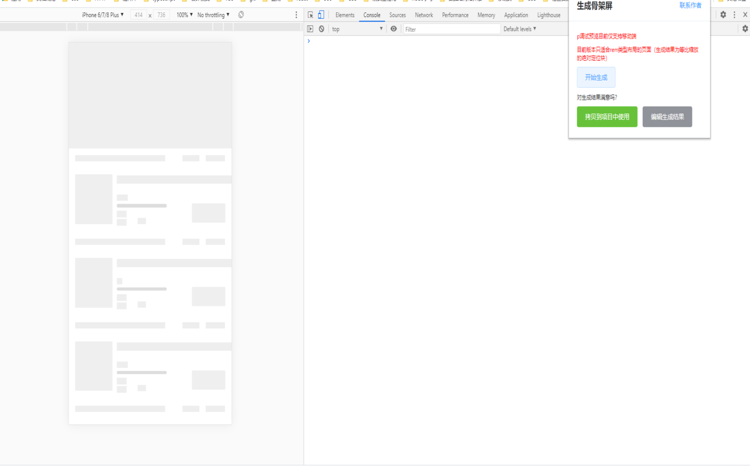
Task: Show the console sidebar
Action: tap(310, 29)
